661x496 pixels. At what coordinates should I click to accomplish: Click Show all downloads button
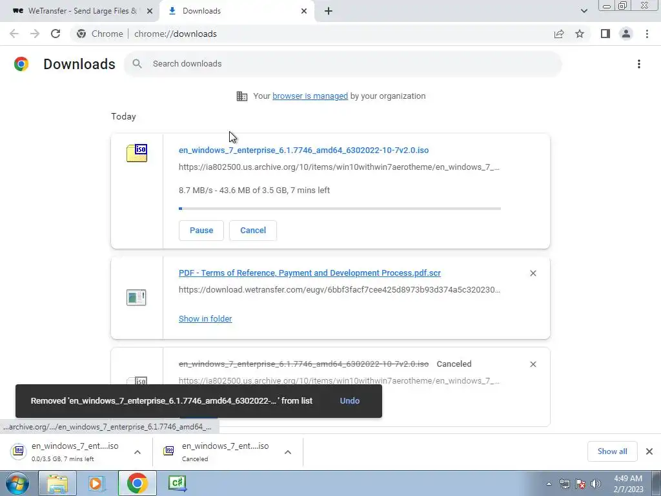coord(612,451)
